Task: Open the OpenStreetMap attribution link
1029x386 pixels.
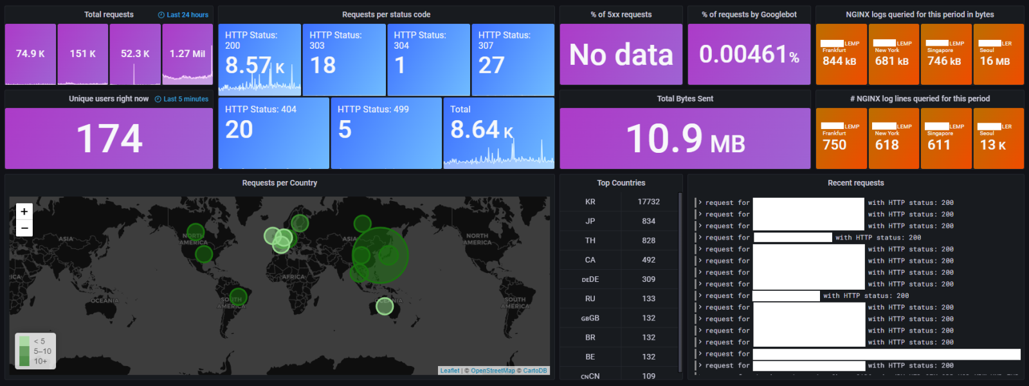Action: click(493, 371)
